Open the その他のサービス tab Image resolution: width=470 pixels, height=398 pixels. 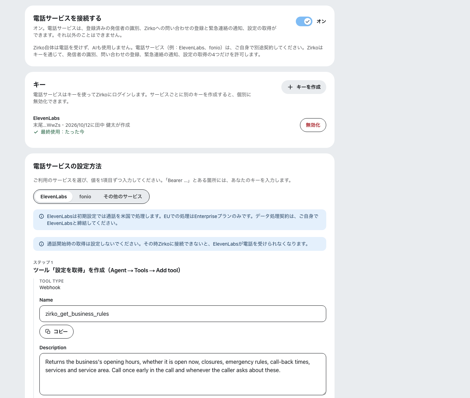[123, 197]
